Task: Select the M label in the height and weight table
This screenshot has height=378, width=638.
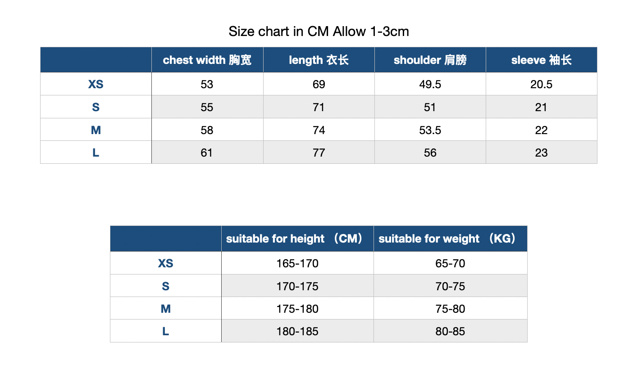Action: click(x=165, y=309)
